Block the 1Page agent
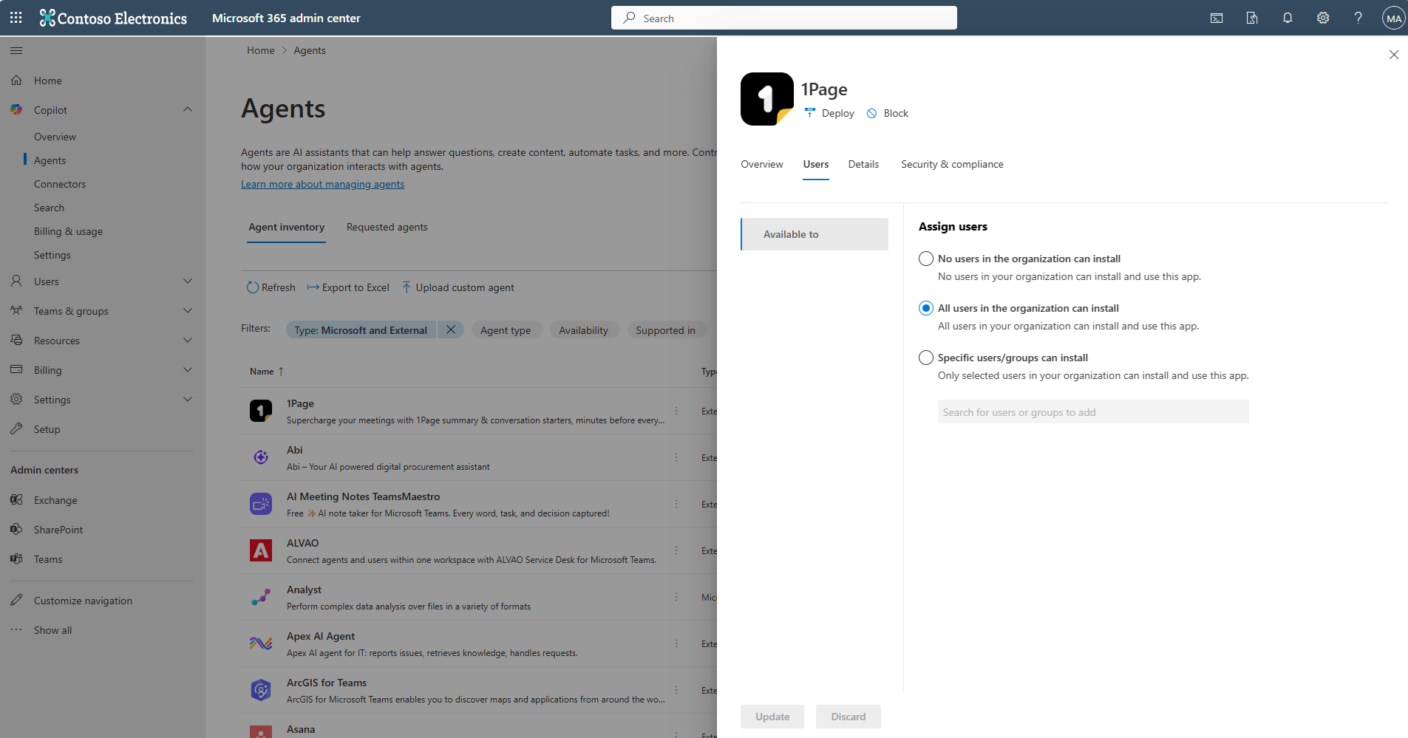1408x738 pixels. pos(887,112)
